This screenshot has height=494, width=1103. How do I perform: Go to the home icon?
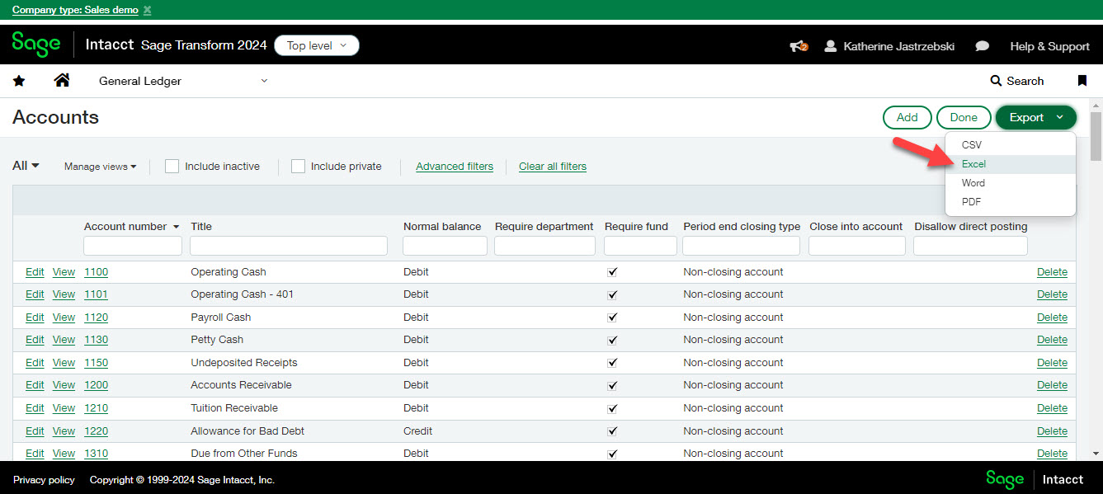click(62, 81)
